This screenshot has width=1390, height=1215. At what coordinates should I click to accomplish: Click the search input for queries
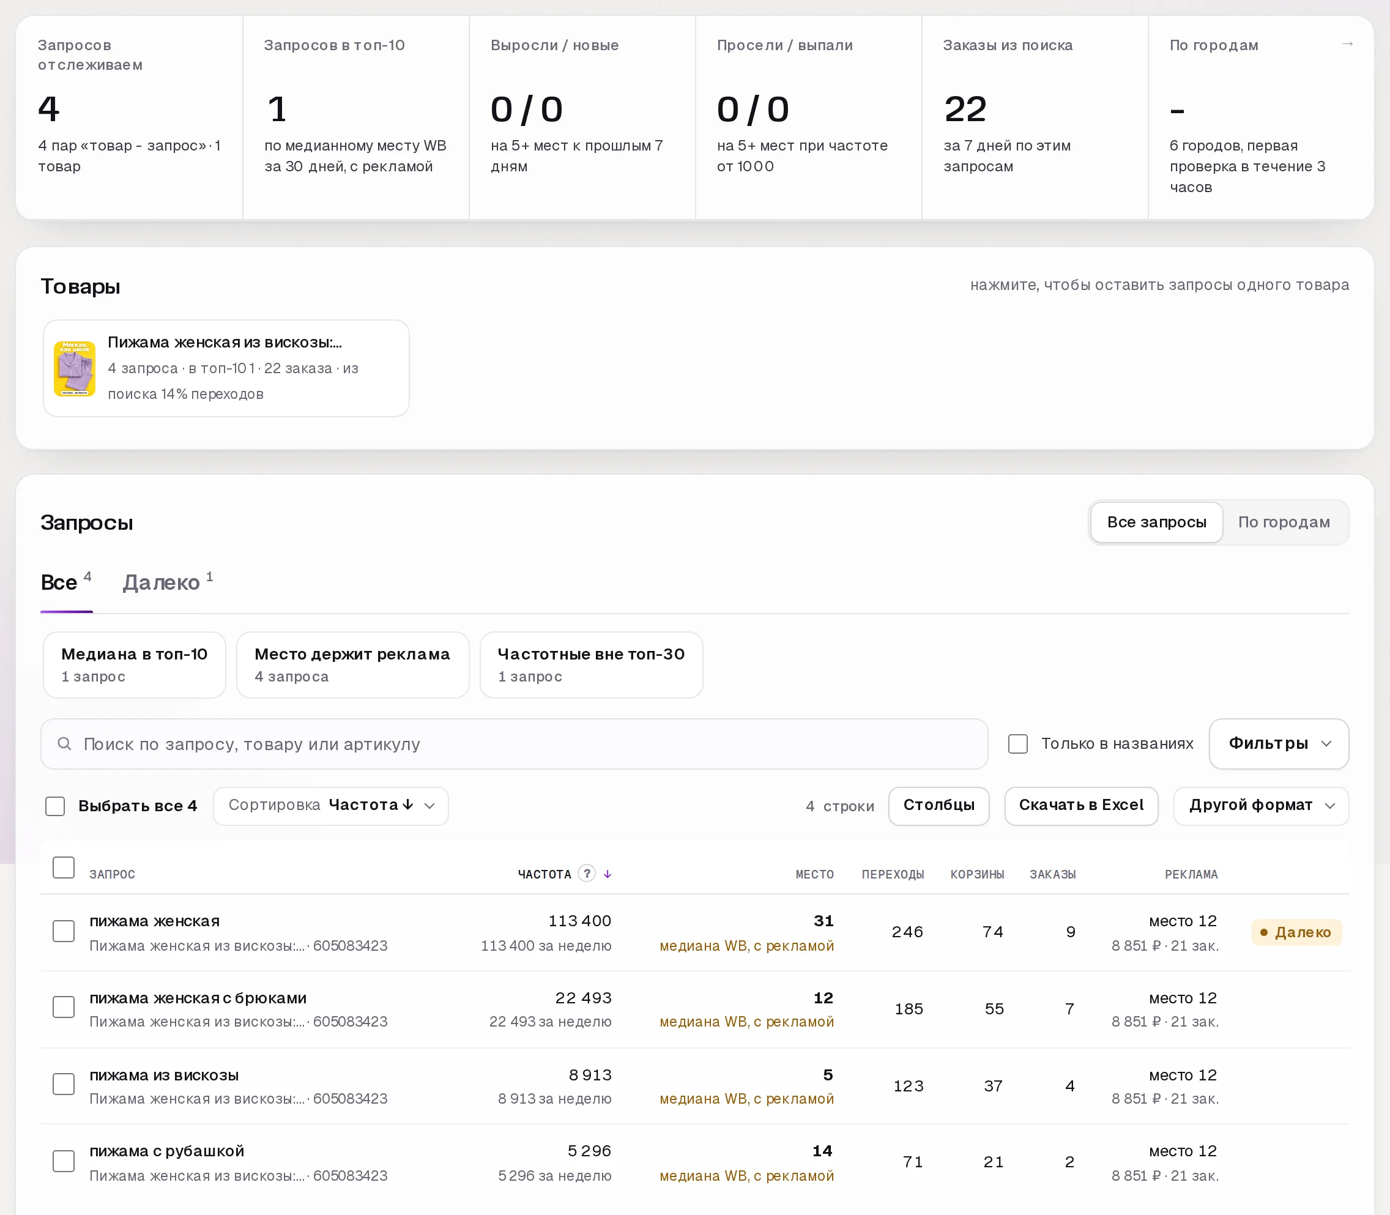pyautogui.click(x=514, y=744)
